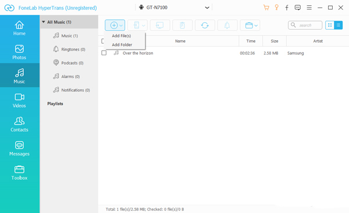Click the music note icon of the song row
The width and height of the screenshot is (349, 213).
pos(116,53)
